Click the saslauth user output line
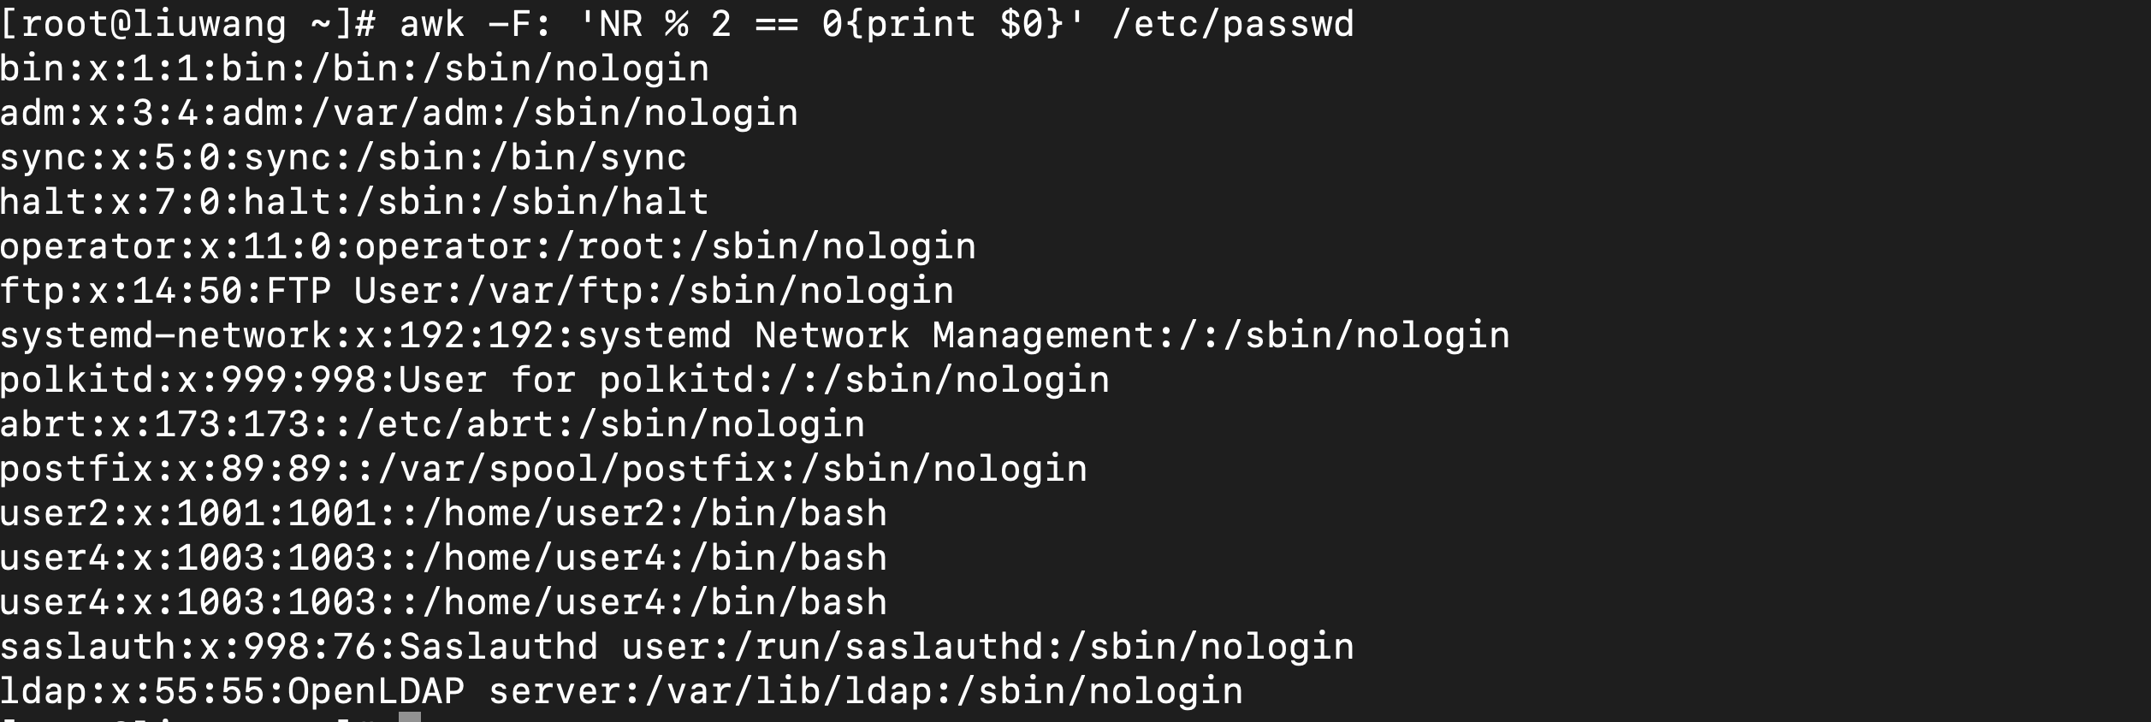Screen dimensions: 2151x722 click(x=677, y=647)
